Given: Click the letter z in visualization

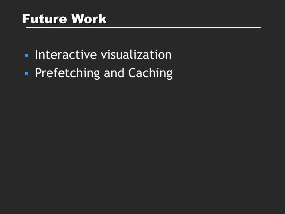Looking at the screenshot, I should pos(139,56).
